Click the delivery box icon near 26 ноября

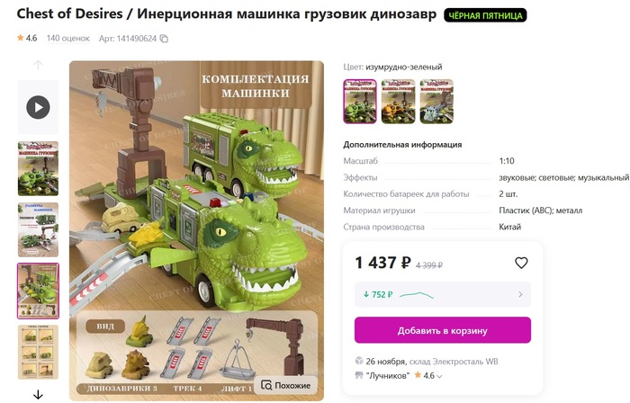tap(359, 361)
